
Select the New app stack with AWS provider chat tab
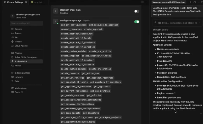click(169, 2)
